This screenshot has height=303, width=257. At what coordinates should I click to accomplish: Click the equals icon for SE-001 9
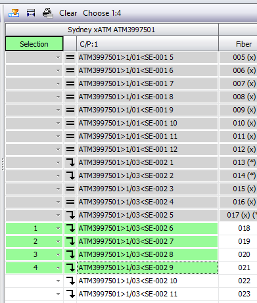[x=70, y=110]
